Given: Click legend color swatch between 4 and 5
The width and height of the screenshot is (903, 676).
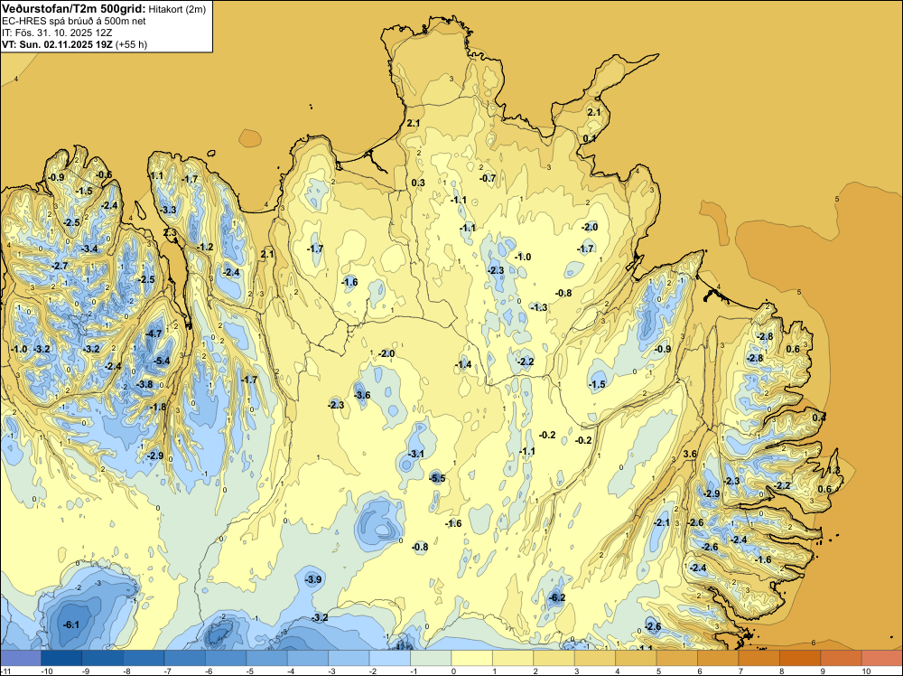Looking at the screenshot, I should pos(636,658).
